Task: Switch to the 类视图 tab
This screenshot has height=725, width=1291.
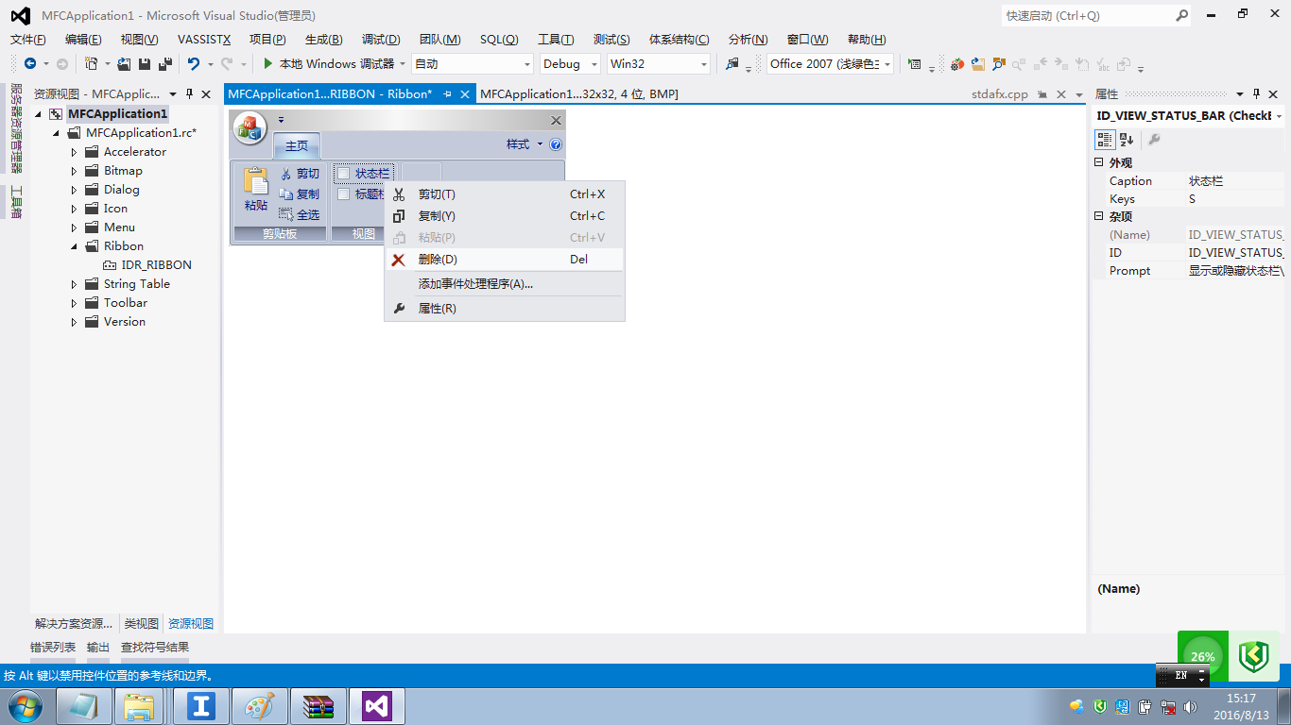Action: [142, 624]
